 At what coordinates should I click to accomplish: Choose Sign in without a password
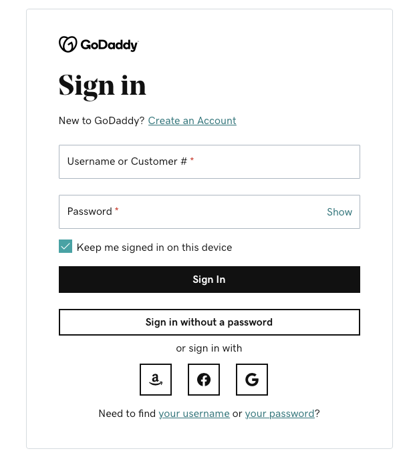[x=209, y=322]
